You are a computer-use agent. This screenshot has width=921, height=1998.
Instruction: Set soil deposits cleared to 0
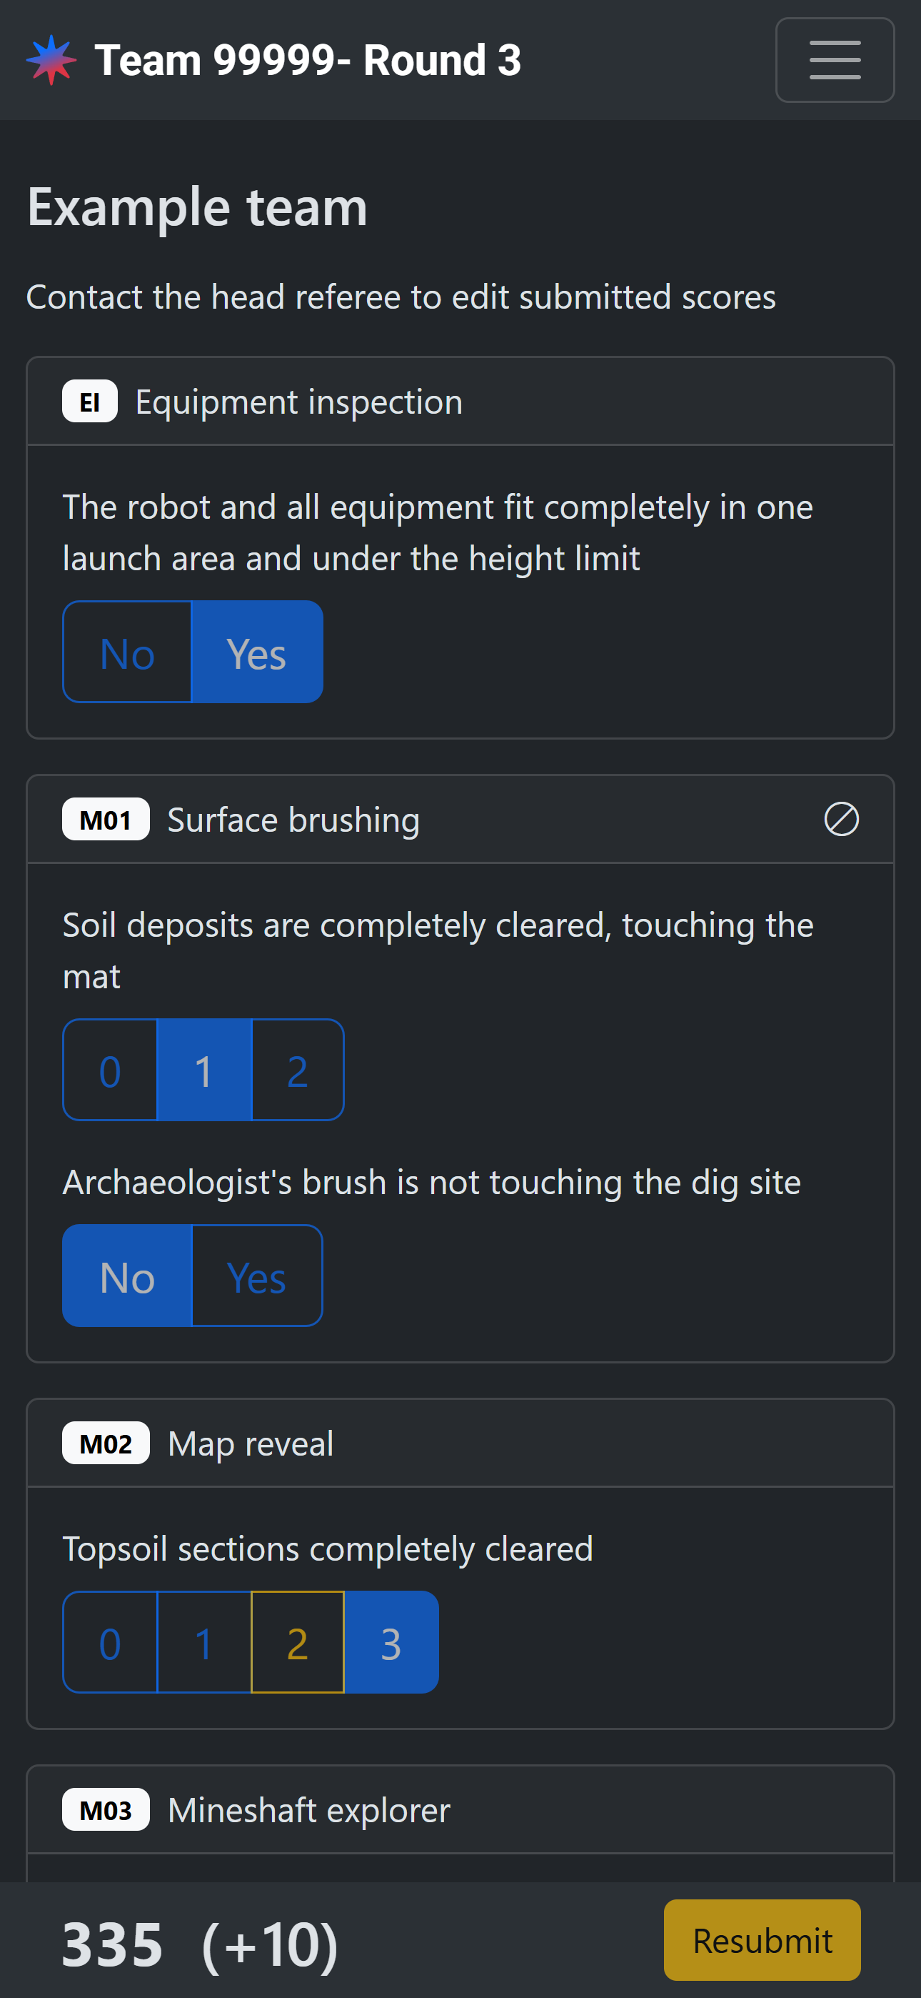pos(110,1070)
